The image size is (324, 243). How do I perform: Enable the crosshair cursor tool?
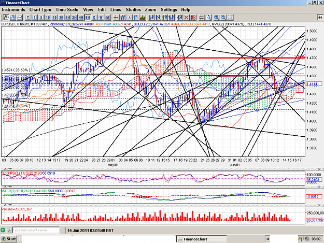point(116,17)
